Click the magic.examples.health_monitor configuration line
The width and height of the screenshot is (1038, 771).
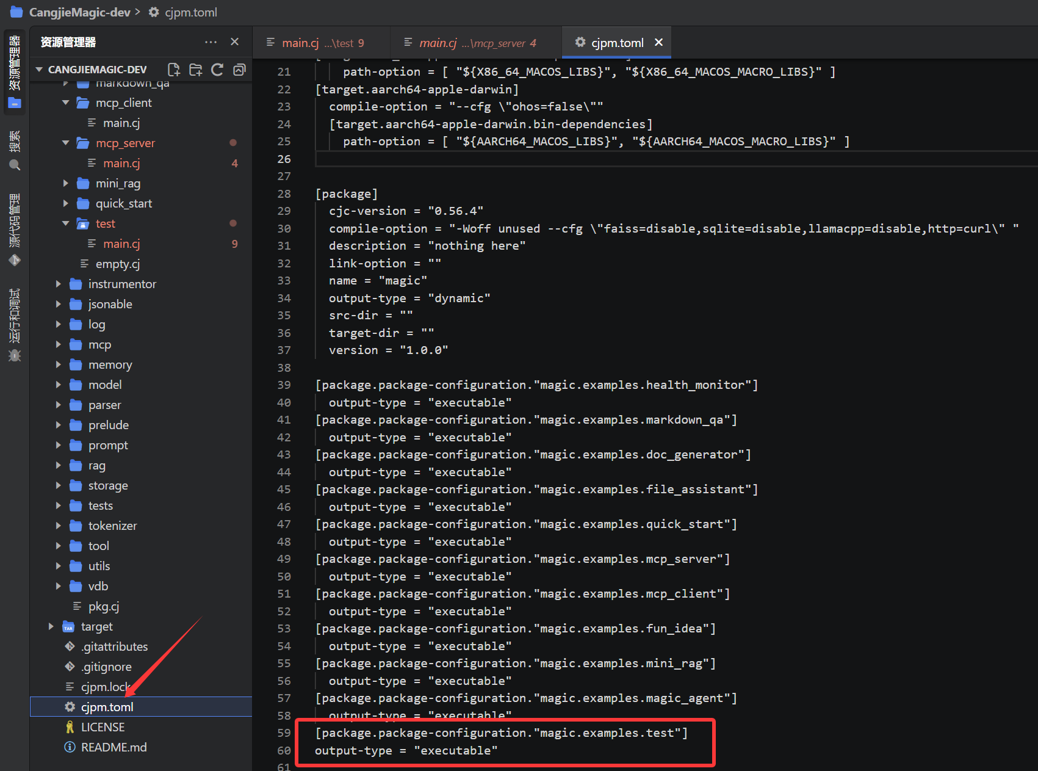pyautogui.click(x=536, y=385)
